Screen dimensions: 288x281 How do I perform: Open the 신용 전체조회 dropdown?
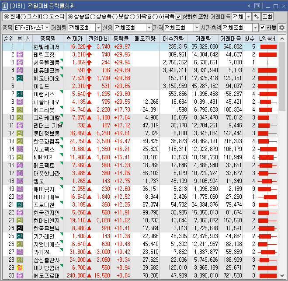[x=149, y=28]
